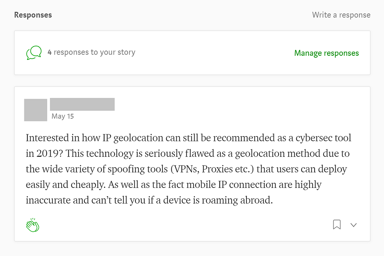Image resolution: width=384 pixels, height=256 pixels.
Task: Bookmark the response from May 15
Action: tap(337, 225)
